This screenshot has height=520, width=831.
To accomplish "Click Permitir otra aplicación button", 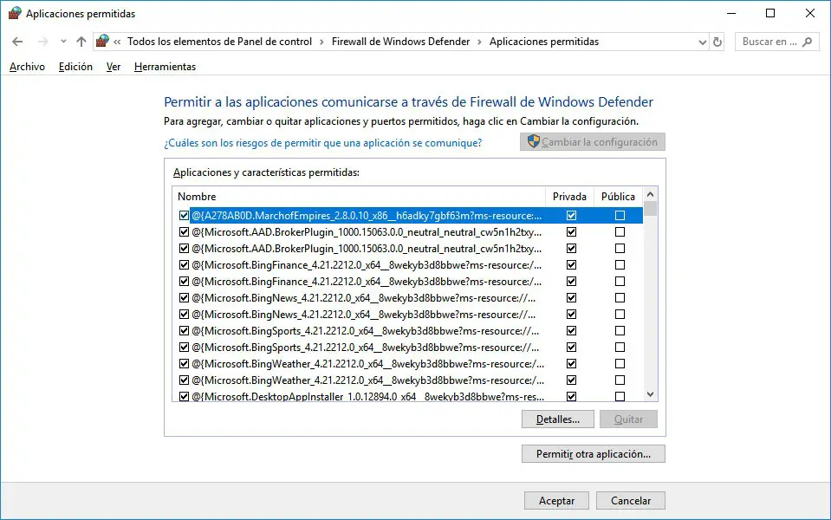I will [593, 454].
